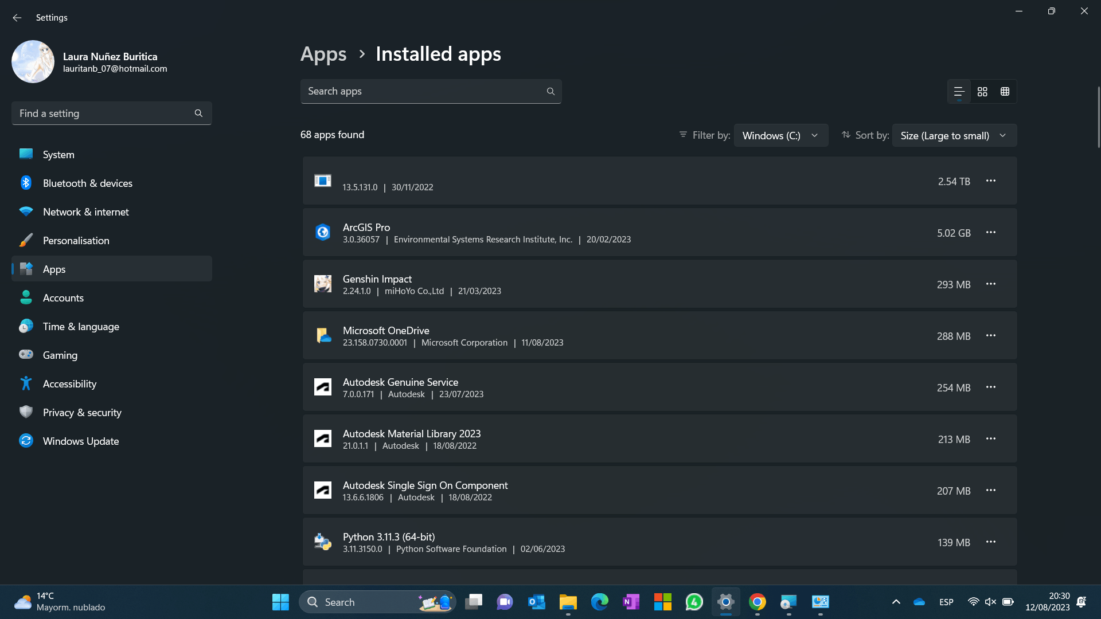Open Bluetooth & devices settings

coord(87,183)
